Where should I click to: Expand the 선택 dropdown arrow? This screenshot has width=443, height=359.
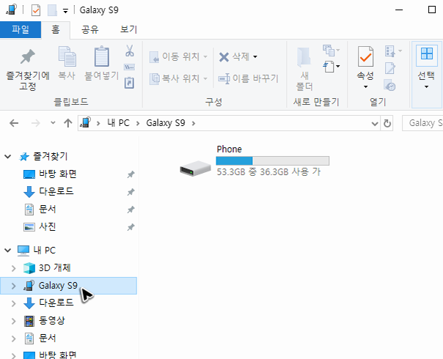point(427,86)
